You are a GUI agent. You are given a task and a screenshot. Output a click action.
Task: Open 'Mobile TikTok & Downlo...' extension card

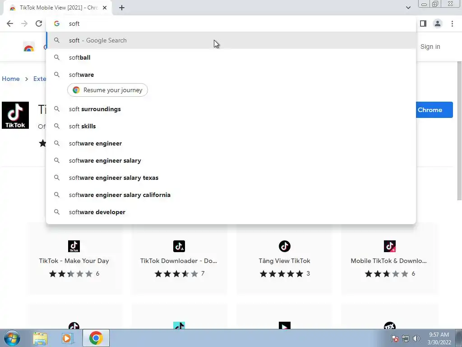389,259
